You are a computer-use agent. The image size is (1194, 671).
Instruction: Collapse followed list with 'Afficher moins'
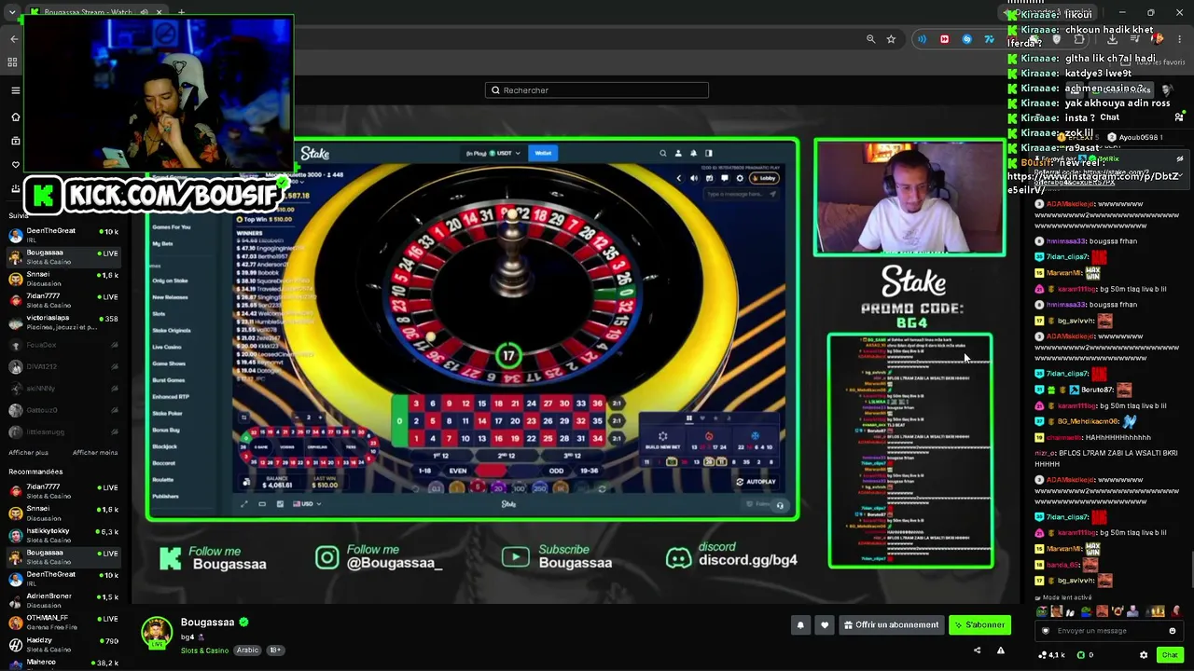(95, 453)
